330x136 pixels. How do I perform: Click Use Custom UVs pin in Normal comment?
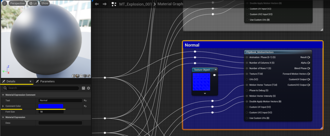click(x=247, y=118)
